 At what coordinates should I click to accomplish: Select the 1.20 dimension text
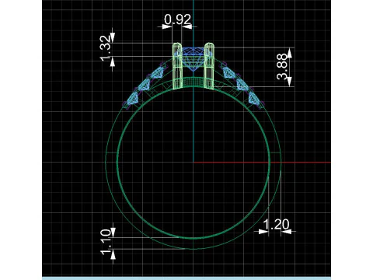point(276,224)
